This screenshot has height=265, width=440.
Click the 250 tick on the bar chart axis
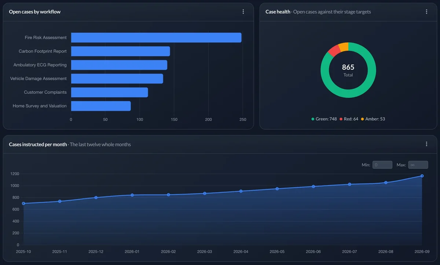pos(243,119)
